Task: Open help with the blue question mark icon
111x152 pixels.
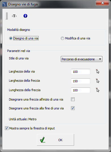Action: (25, 16)
